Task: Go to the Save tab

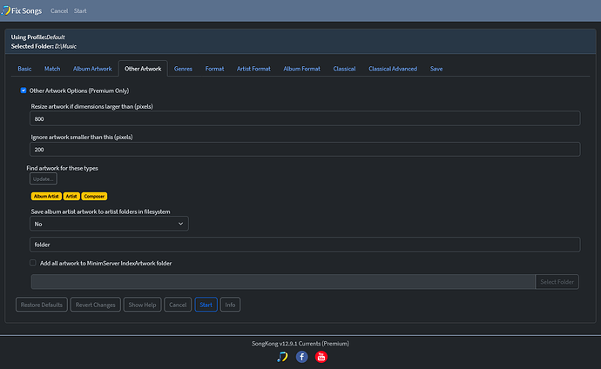Action: click(436, 69)
